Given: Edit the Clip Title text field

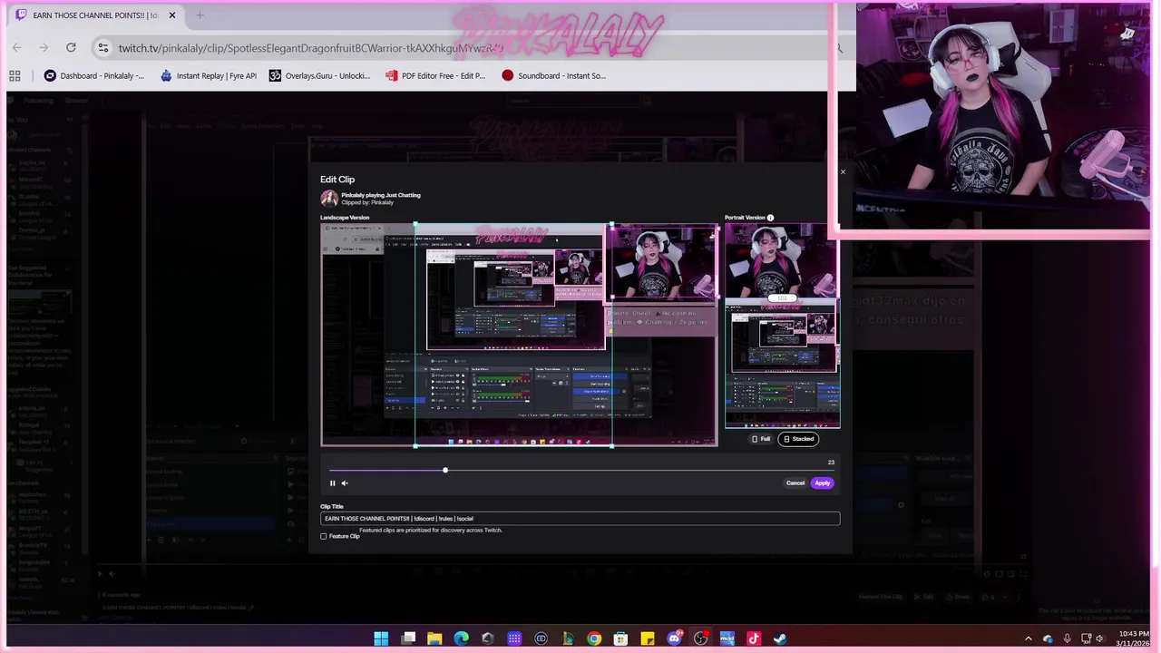Looking at the screenshot, I should point(580,519).
